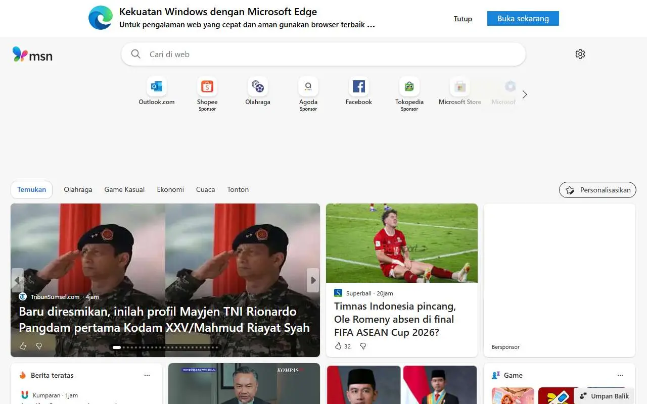Viewport: 647px width, 404px height.
Task: Open the Facebook shortcut icon
Action: (359, 86)
